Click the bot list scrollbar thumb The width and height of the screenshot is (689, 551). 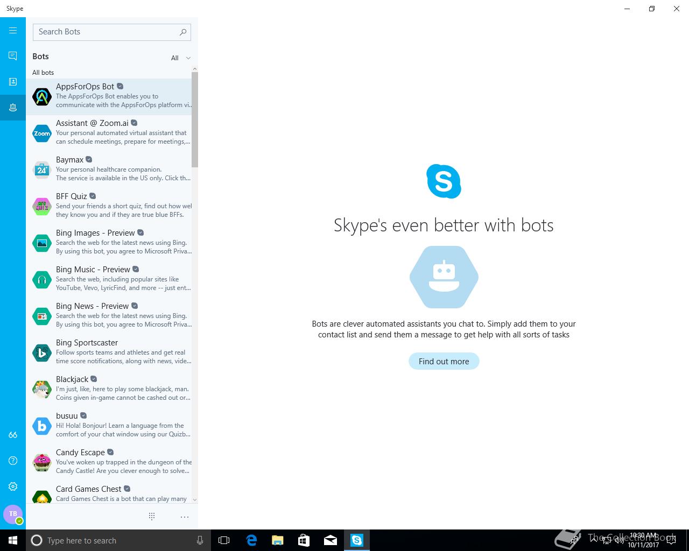point(195,119)
